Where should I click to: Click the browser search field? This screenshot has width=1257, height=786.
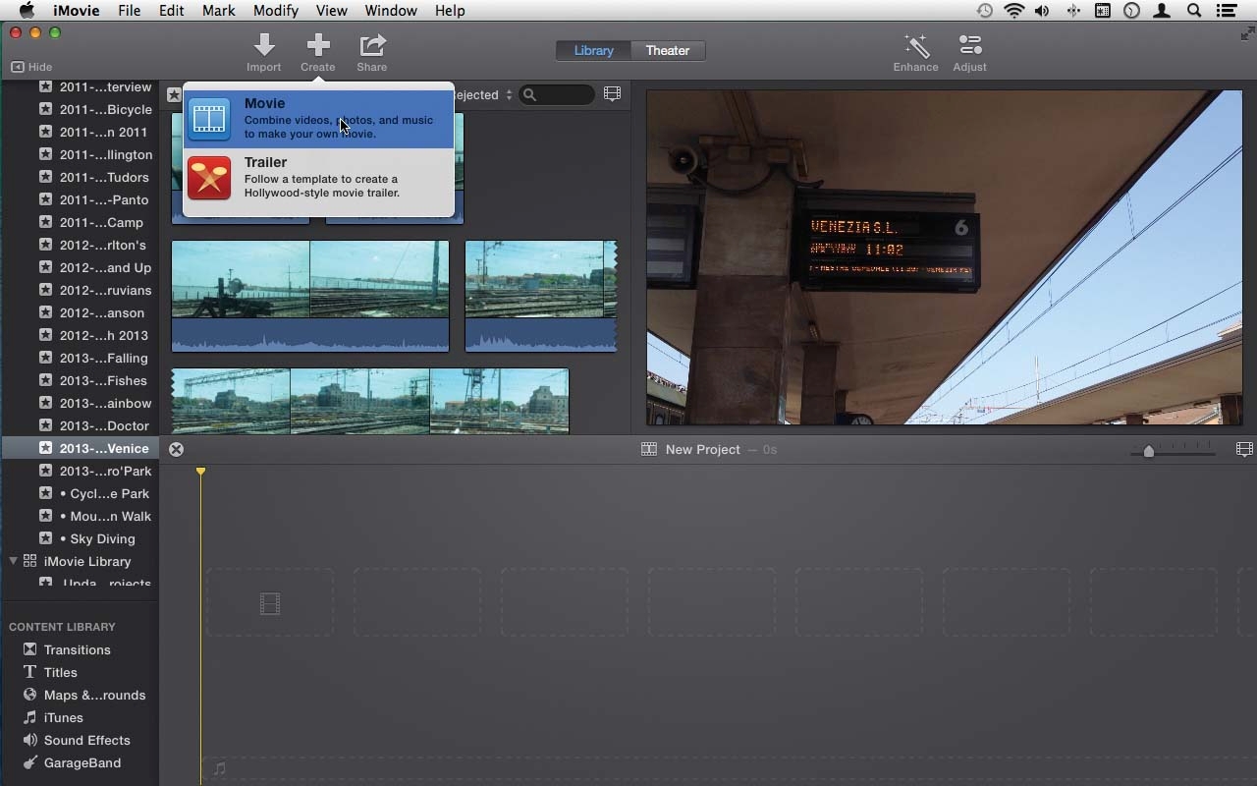pyautogui.click(x=557, y=94)
